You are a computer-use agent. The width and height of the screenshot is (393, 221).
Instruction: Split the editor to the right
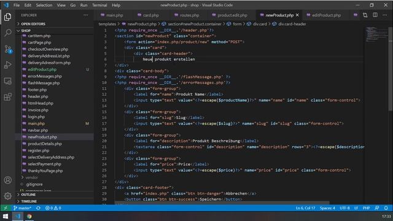[x=375, y=15]
